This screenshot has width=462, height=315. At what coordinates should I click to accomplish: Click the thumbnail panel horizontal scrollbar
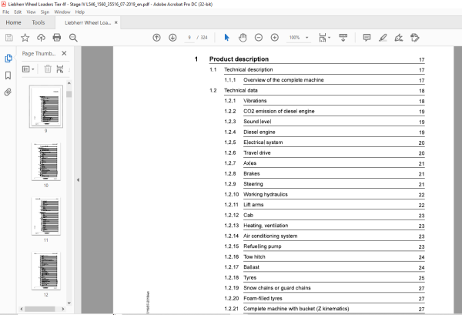tap(40, 309)
